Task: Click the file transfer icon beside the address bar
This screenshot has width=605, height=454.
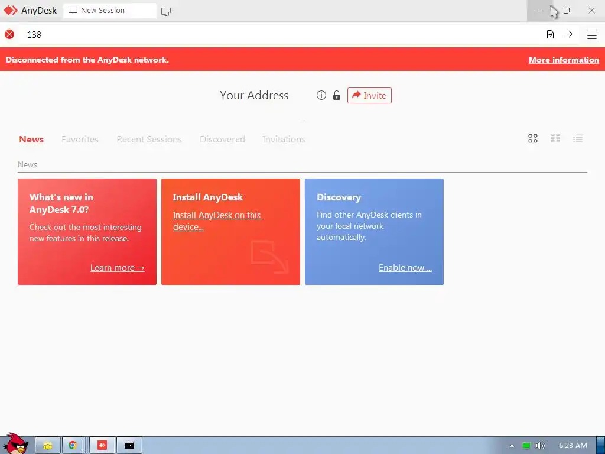Action: click(550, 34)
